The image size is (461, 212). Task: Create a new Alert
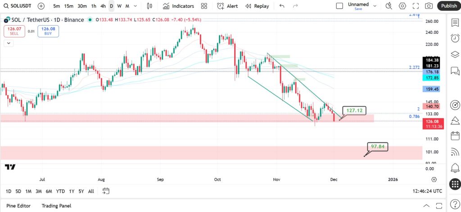[227, 6]
